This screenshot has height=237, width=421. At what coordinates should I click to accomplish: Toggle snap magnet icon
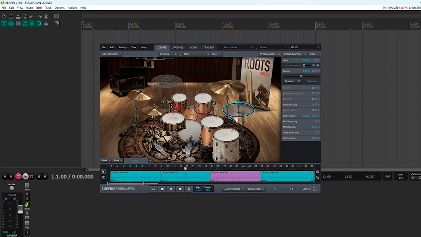39,23
